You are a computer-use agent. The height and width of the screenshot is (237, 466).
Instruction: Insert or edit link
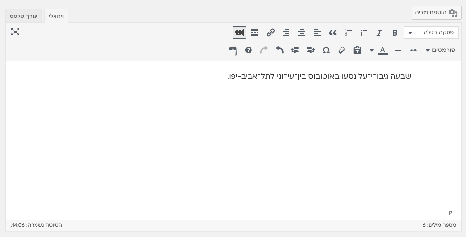[x=270, y=33]
